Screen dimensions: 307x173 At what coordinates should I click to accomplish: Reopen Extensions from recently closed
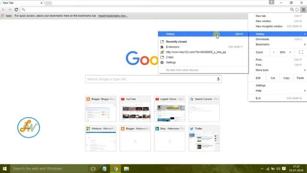point(203,47)
